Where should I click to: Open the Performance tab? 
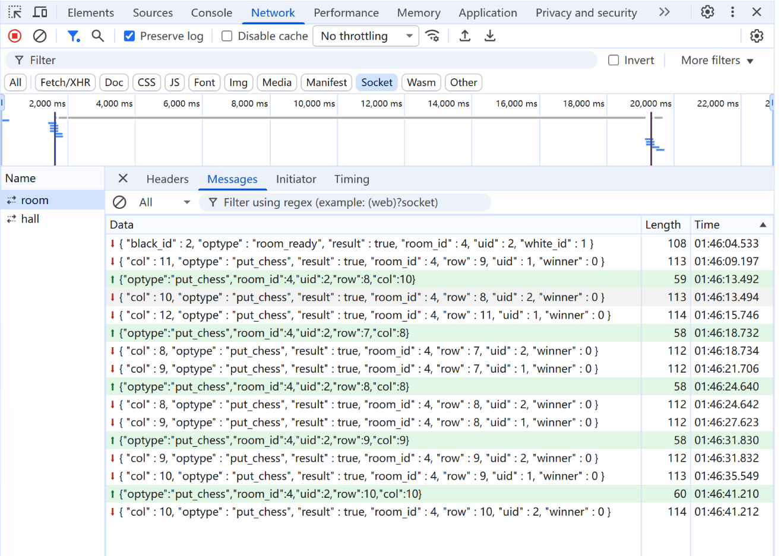pos(346,12)
